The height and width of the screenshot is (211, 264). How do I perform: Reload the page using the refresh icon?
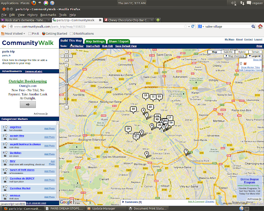pyautogui.click(x=193, y=26)
